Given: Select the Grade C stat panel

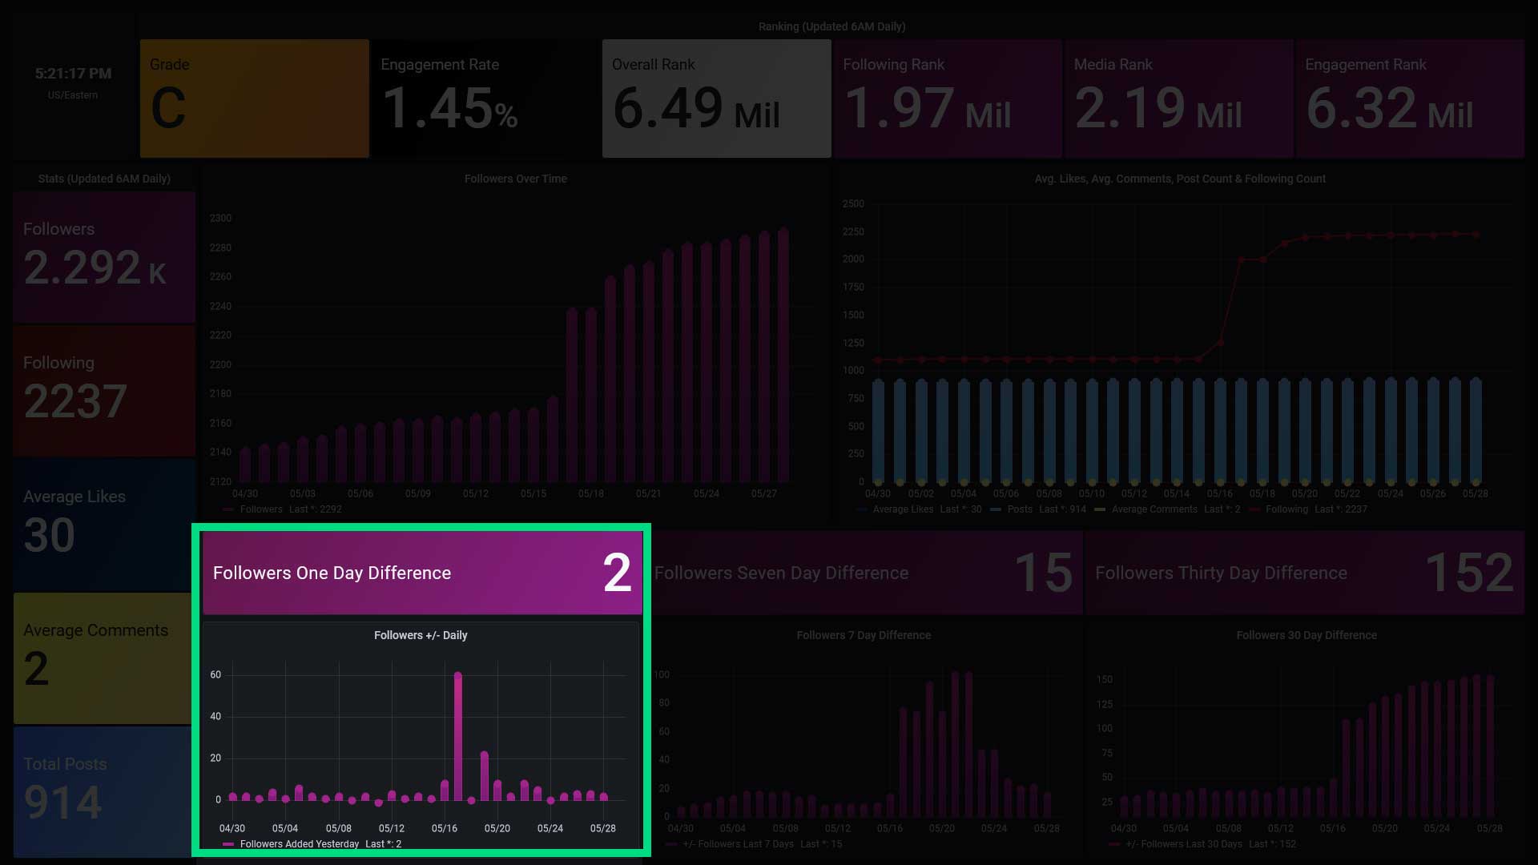Looking at the screenshot, I should 254,99.
